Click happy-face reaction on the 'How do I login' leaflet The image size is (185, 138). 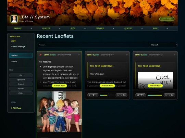(93, 95)
